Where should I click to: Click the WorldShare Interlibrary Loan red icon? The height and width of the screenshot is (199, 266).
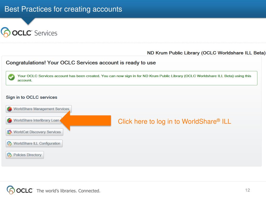(10, 120)
